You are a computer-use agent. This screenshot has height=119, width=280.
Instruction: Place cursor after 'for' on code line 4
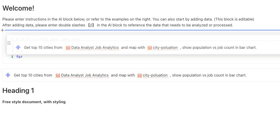pyautogui.click(x=23, y=57)
